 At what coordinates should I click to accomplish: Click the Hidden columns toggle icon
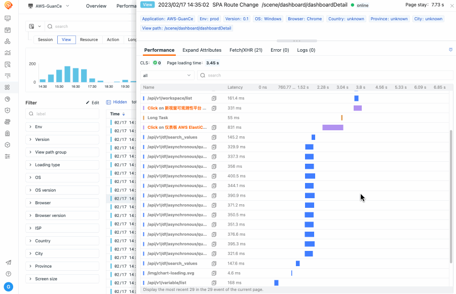point(108,102)
